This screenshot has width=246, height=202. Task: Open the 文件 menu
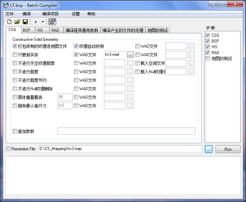tap(10, 14)
